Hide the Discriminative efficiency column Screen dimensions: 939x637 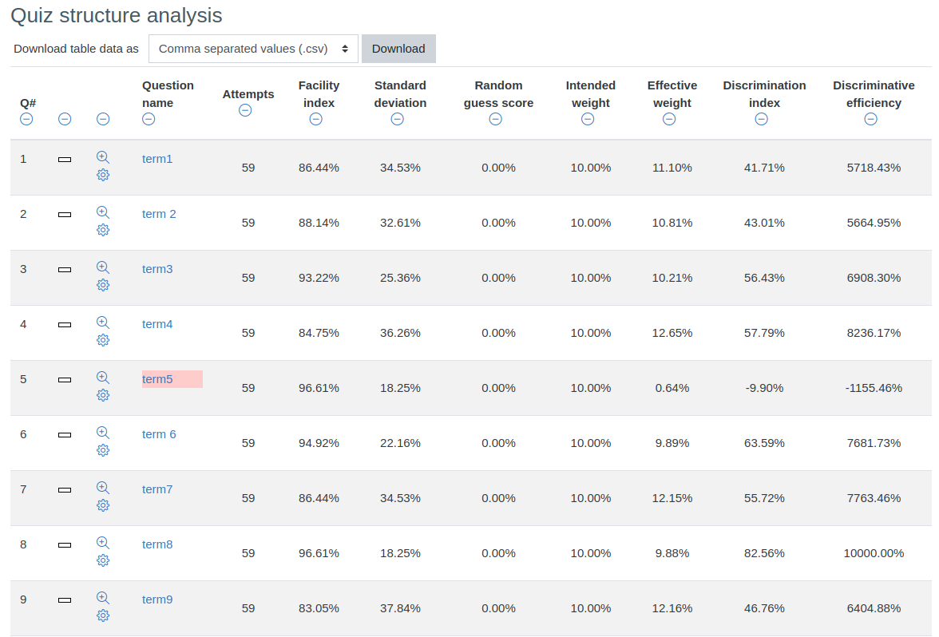[870, 119]
